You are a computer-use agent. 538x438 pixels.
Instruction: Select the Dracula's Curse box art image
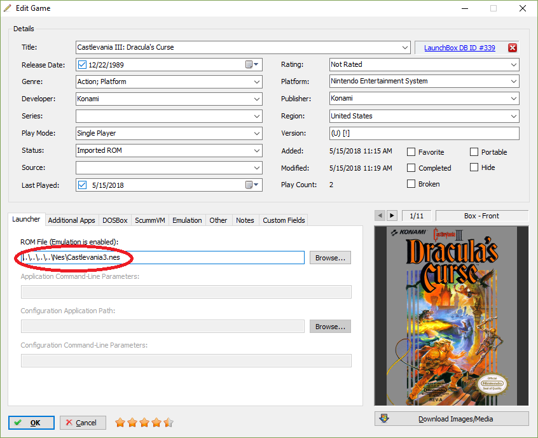pos(452,316)
